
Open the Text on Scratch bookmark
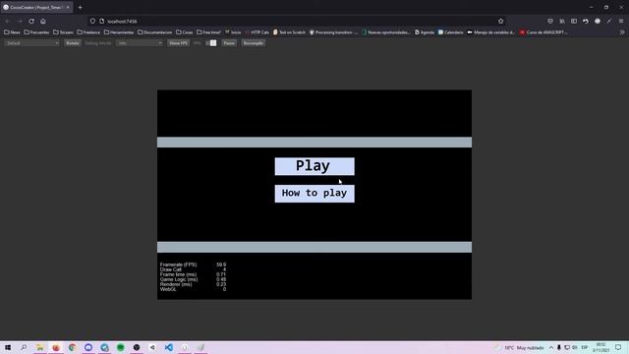[289, 32]
